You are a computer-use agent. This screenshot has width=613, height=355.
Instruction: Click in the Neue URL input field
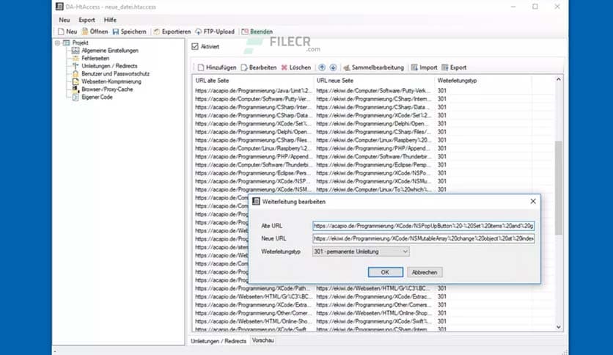click(423, 238)
